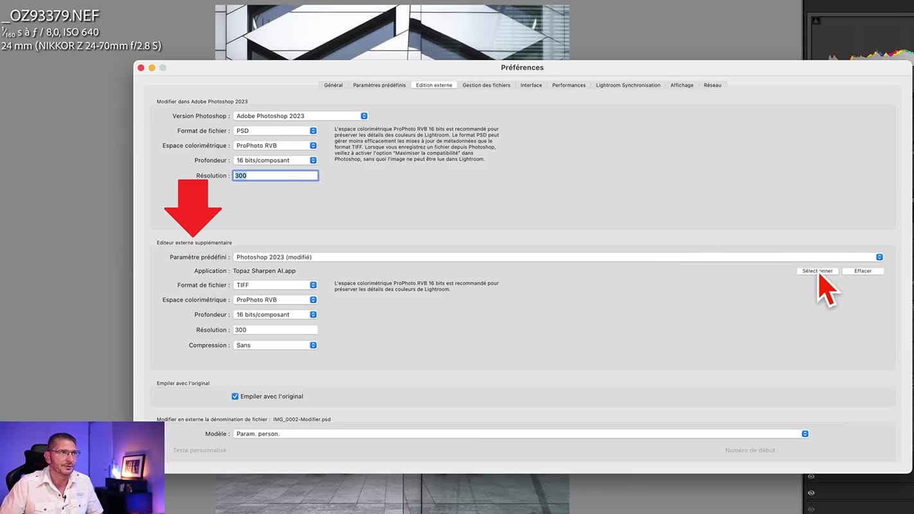Click the Effacer button
This screenshot has width=914, height=514.
(x=863, y=271)
